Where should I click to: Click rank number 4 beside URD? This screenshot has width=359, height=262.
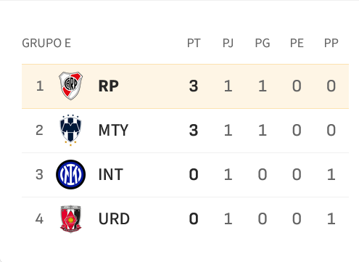(x=39, y=218)
